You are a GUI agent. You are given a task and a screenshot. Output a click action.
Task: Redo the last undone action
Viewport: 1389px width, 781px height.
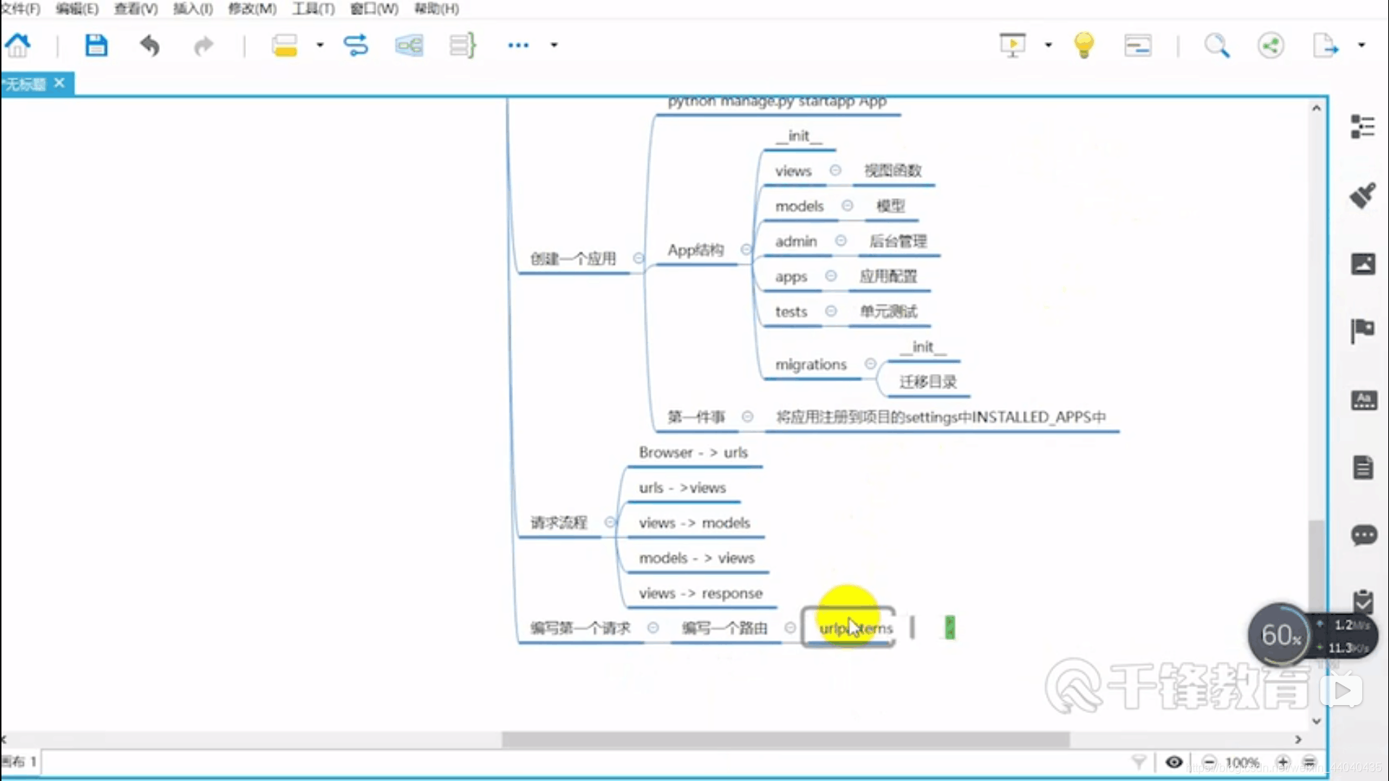(203, 46)
